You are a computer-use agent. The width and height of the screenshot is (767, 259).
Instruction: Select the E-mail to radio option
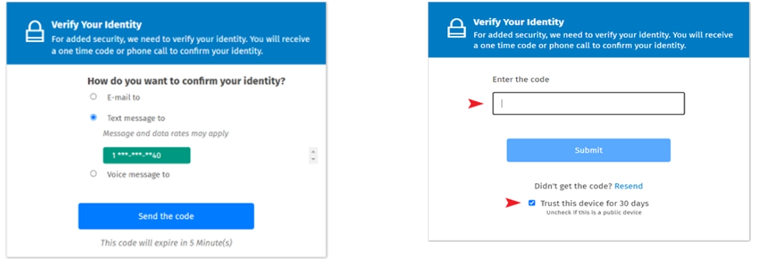pos(93,97)
